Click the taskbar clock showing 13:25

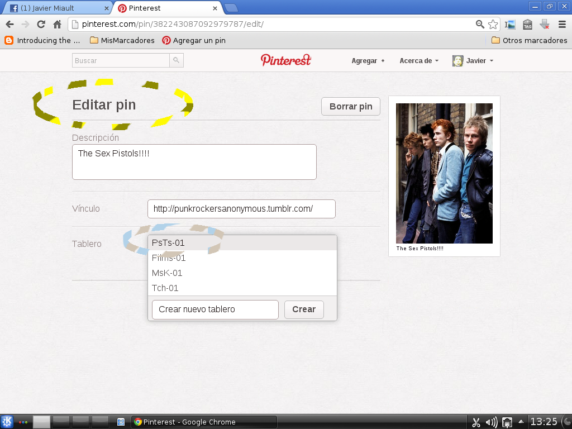(544, 422)
